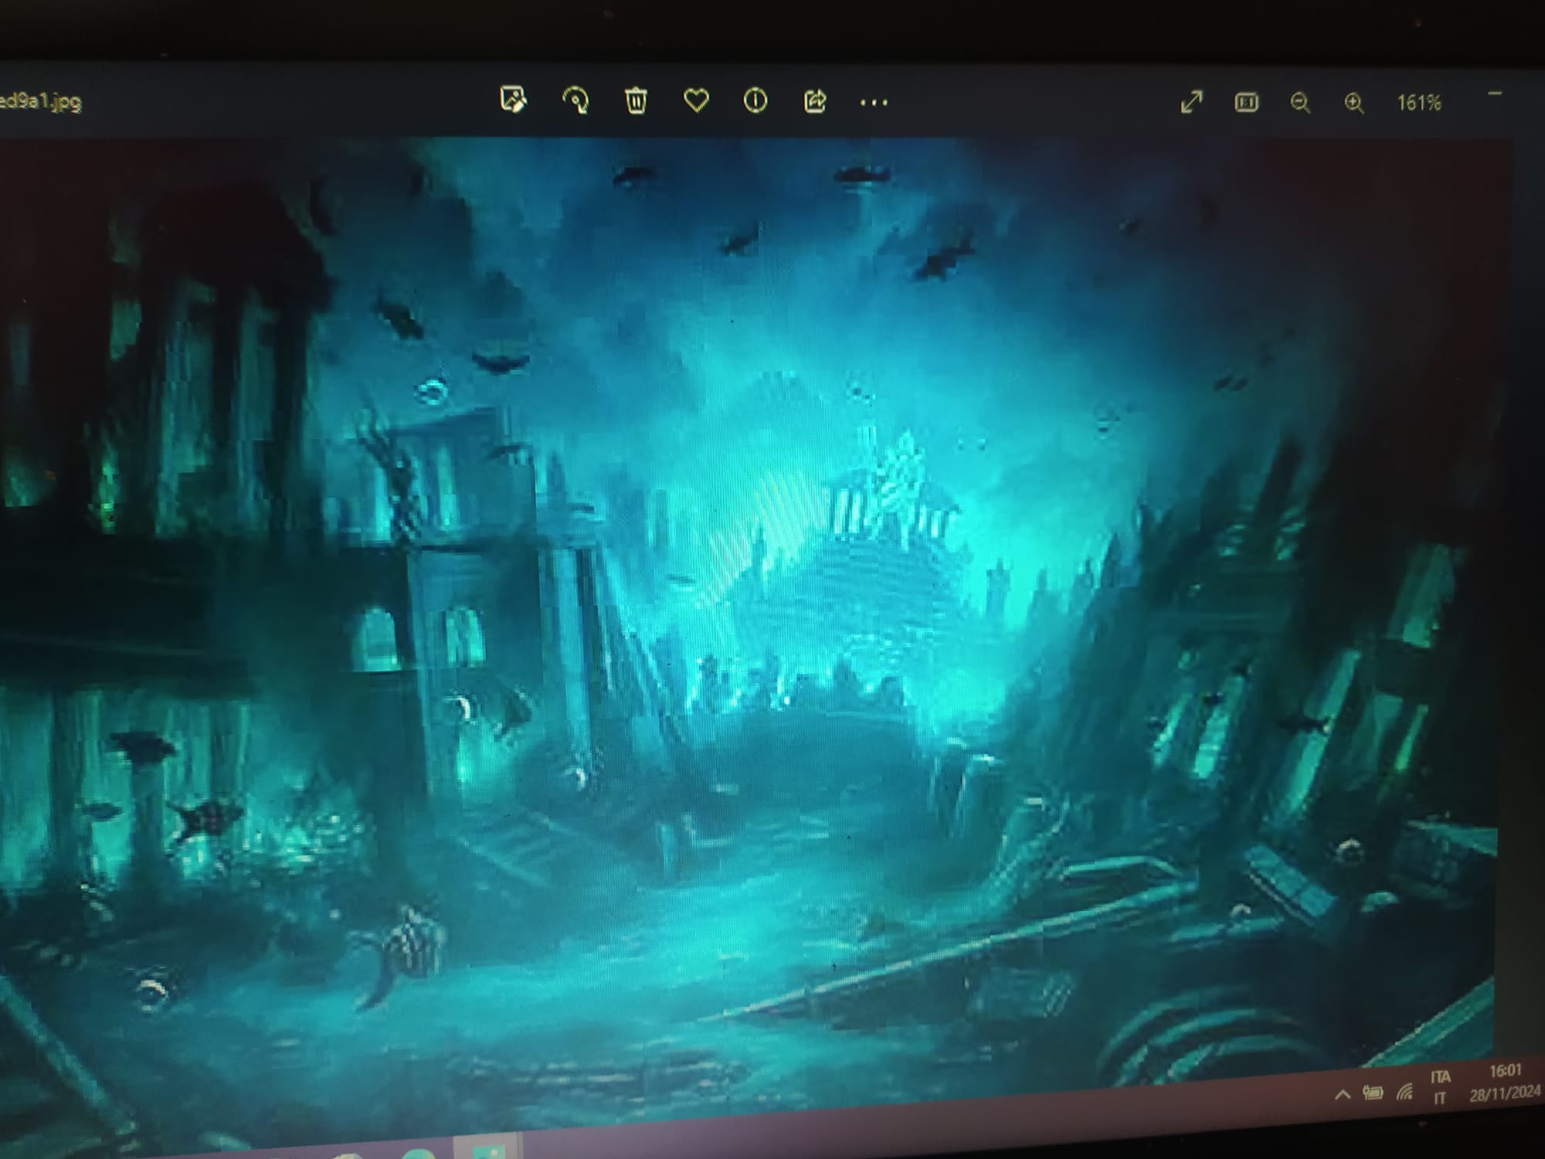1545x1159 pixels.
Task: Zoom in with the plus magnifier
Action: [1354, 103]
